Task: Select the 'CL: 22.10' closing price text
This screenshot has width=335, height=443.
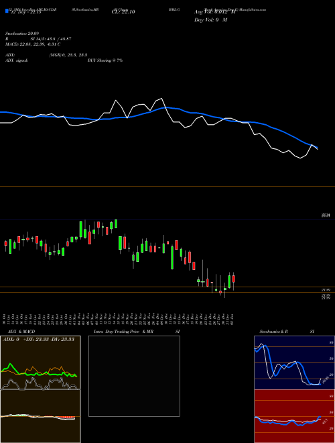Action: tap(123, 12)
